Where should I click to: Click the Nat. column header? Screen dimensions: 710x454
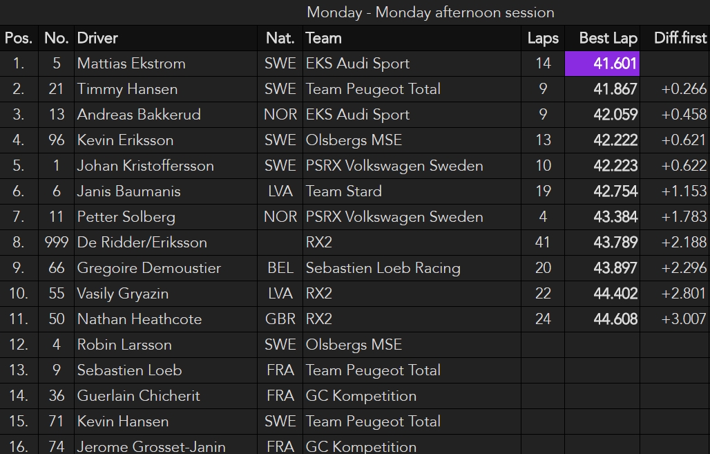(280, 38)
